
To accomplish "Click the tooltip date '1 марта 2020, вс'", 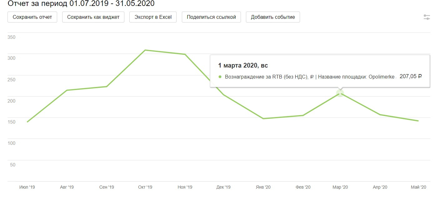I will (x=243, y=66).
